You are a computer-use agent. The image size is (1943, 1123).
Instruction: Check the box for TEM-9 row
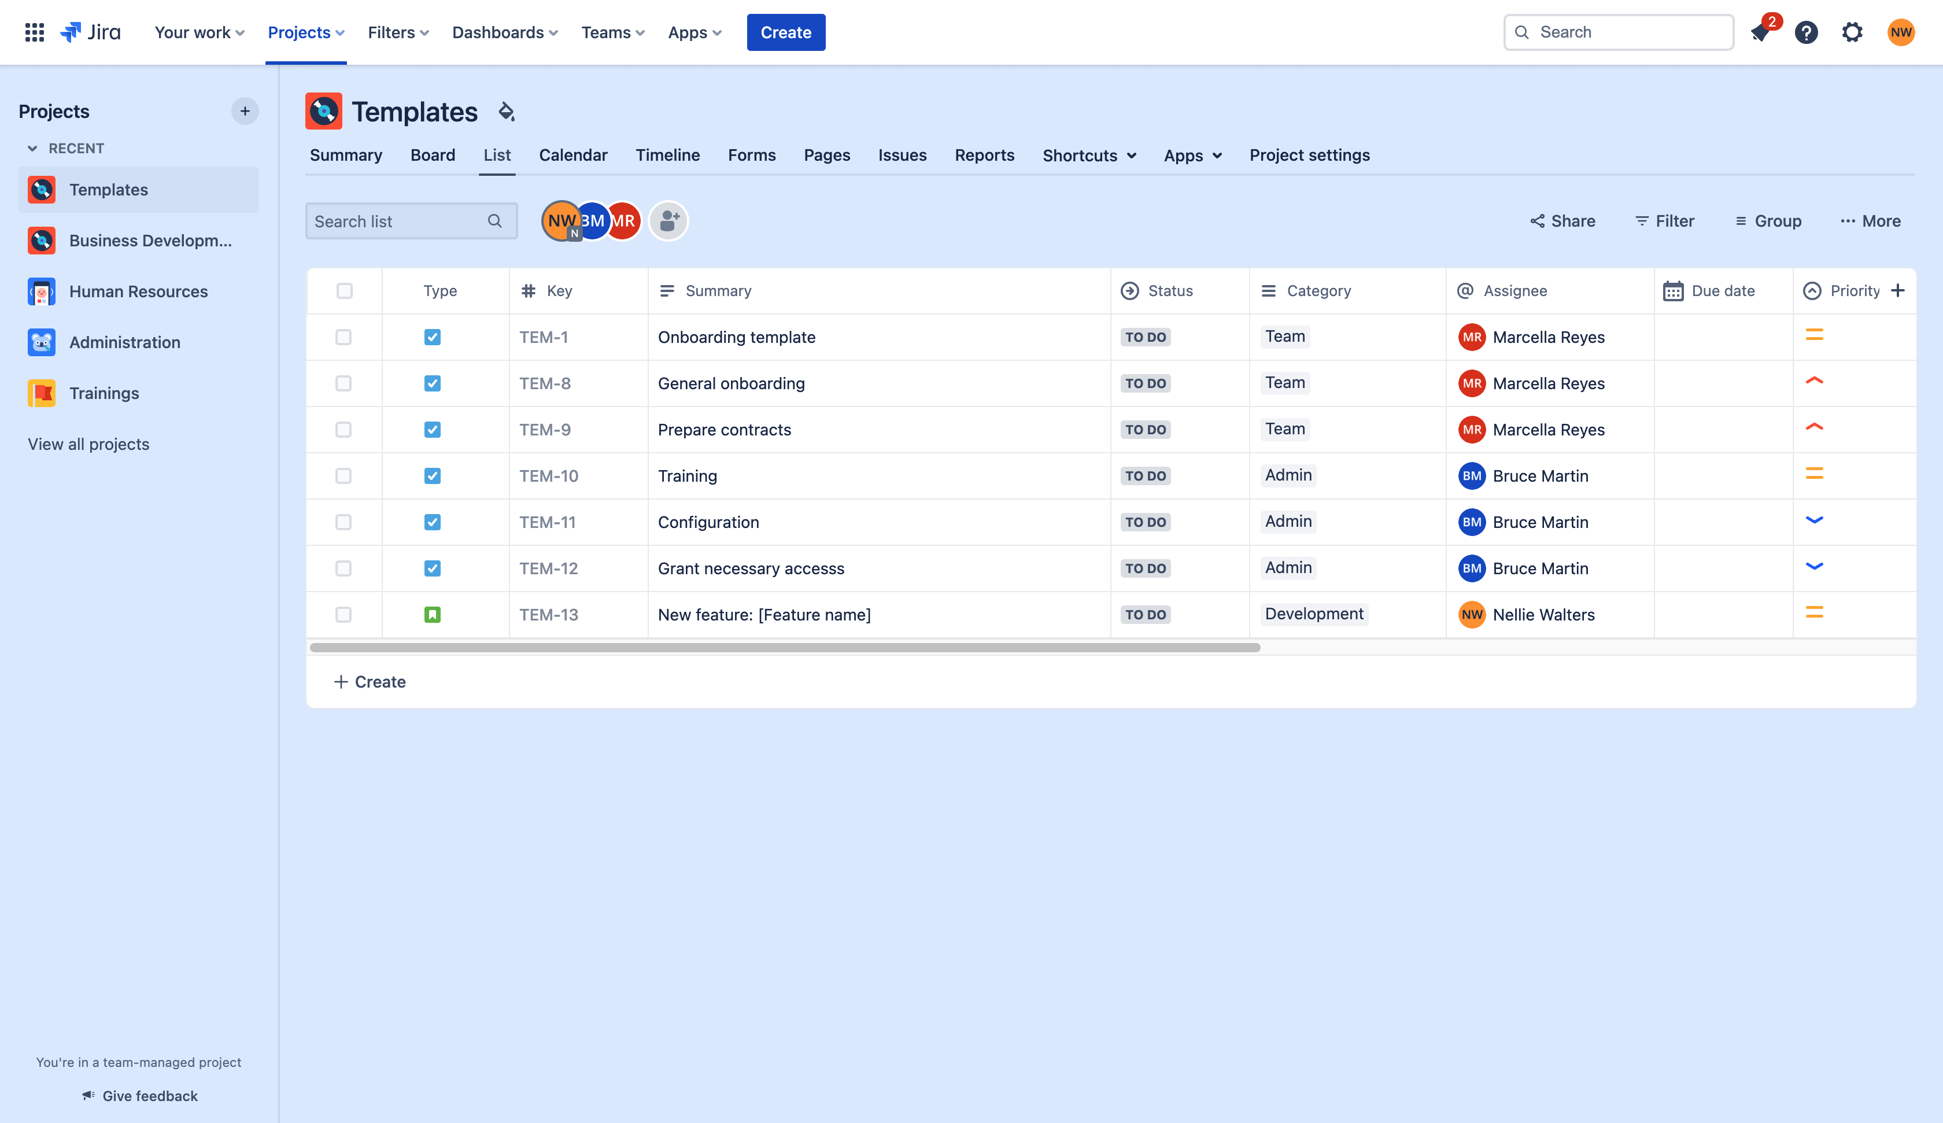pyautogui.click(x=344, y=430)
